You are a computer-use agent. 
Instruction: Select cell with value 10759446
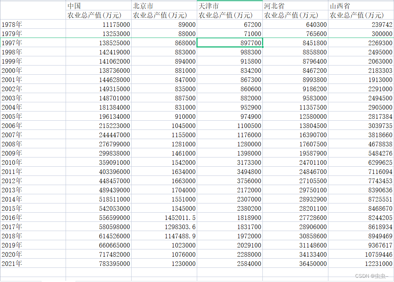click(361, 254)
